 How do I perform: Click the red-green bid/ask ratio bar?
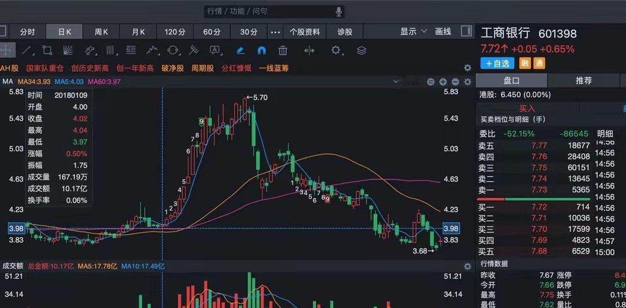(x=534, y=199)
